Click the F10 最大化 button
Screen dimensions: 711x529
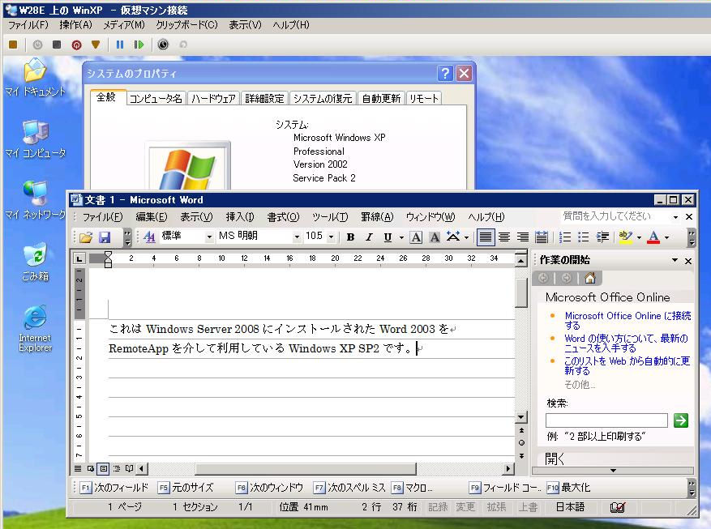pyautogui.click(x=568, y=488)
